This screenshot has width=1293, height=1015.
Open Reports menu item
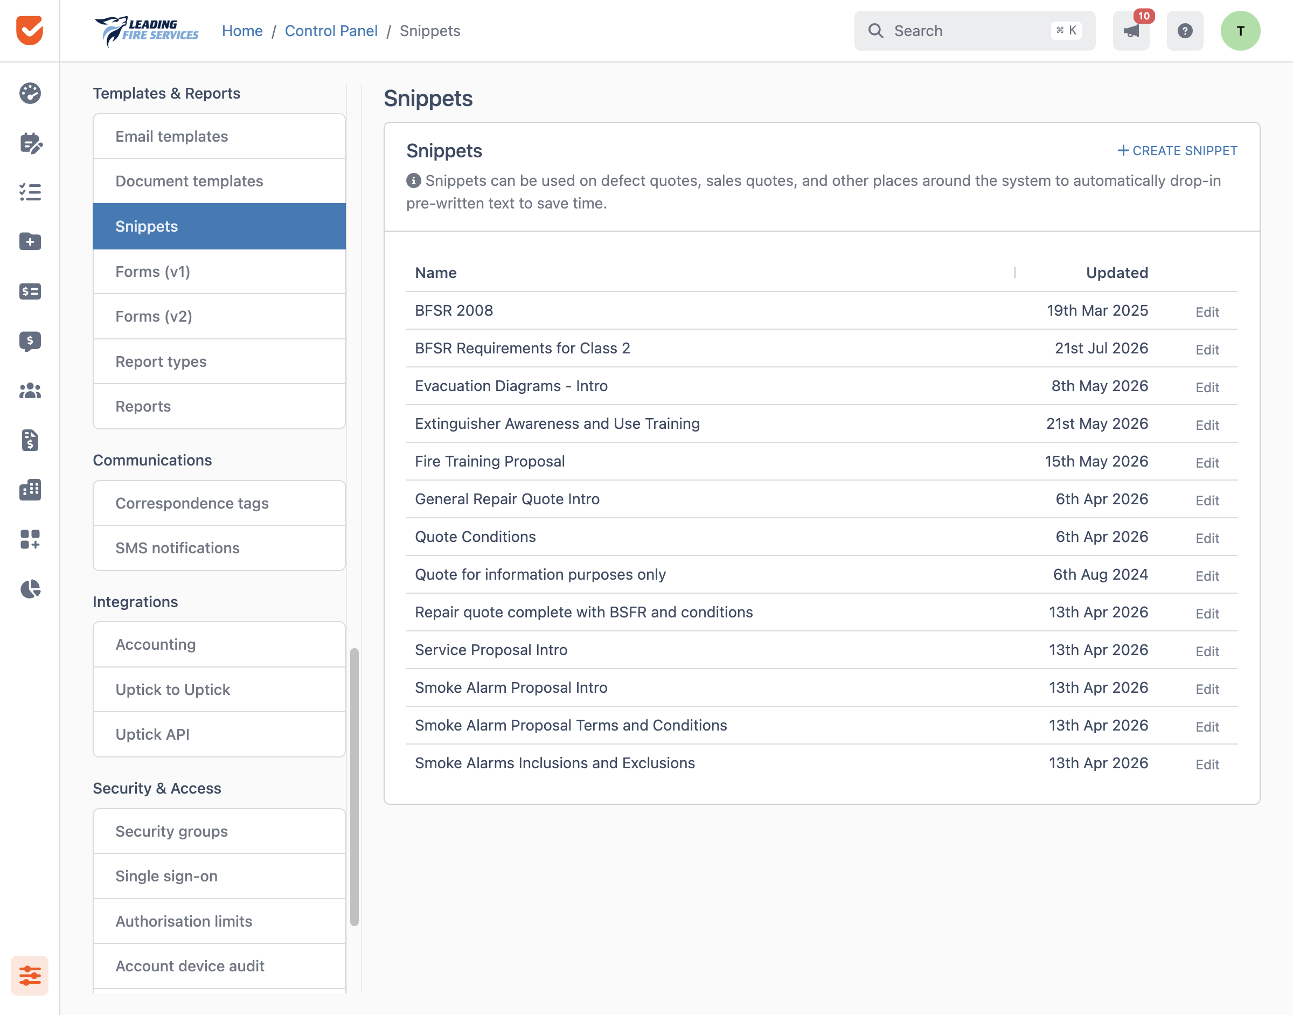pos(219,406)
